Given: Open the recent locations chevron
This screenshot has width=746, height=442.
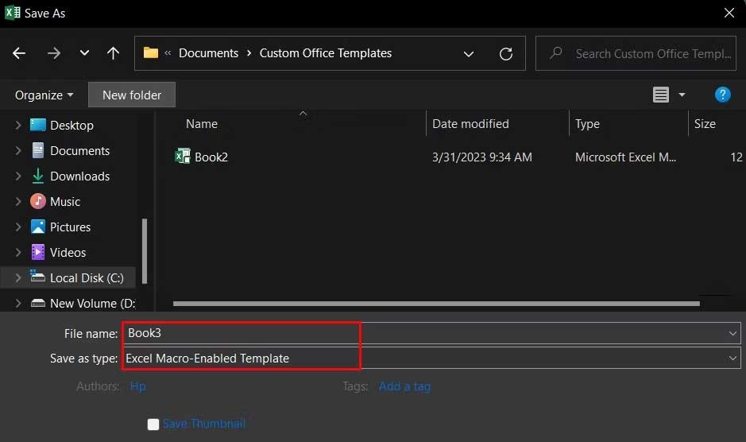Looking at the screenshot, I should 84,53.
